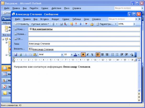This screenshot has width=145, height=108.
Task: Click the Calendar navigation icon in Outlook
Action: click(x=5, y=74)
